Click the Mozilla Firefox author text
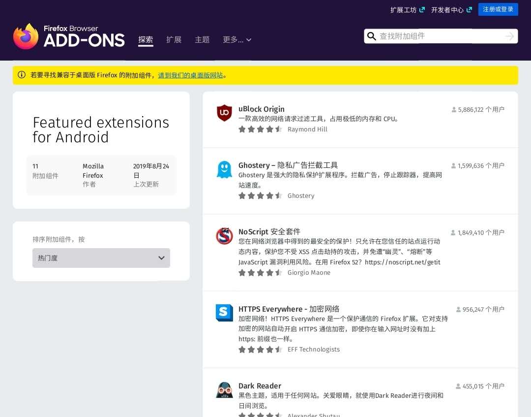 [93, 171]
